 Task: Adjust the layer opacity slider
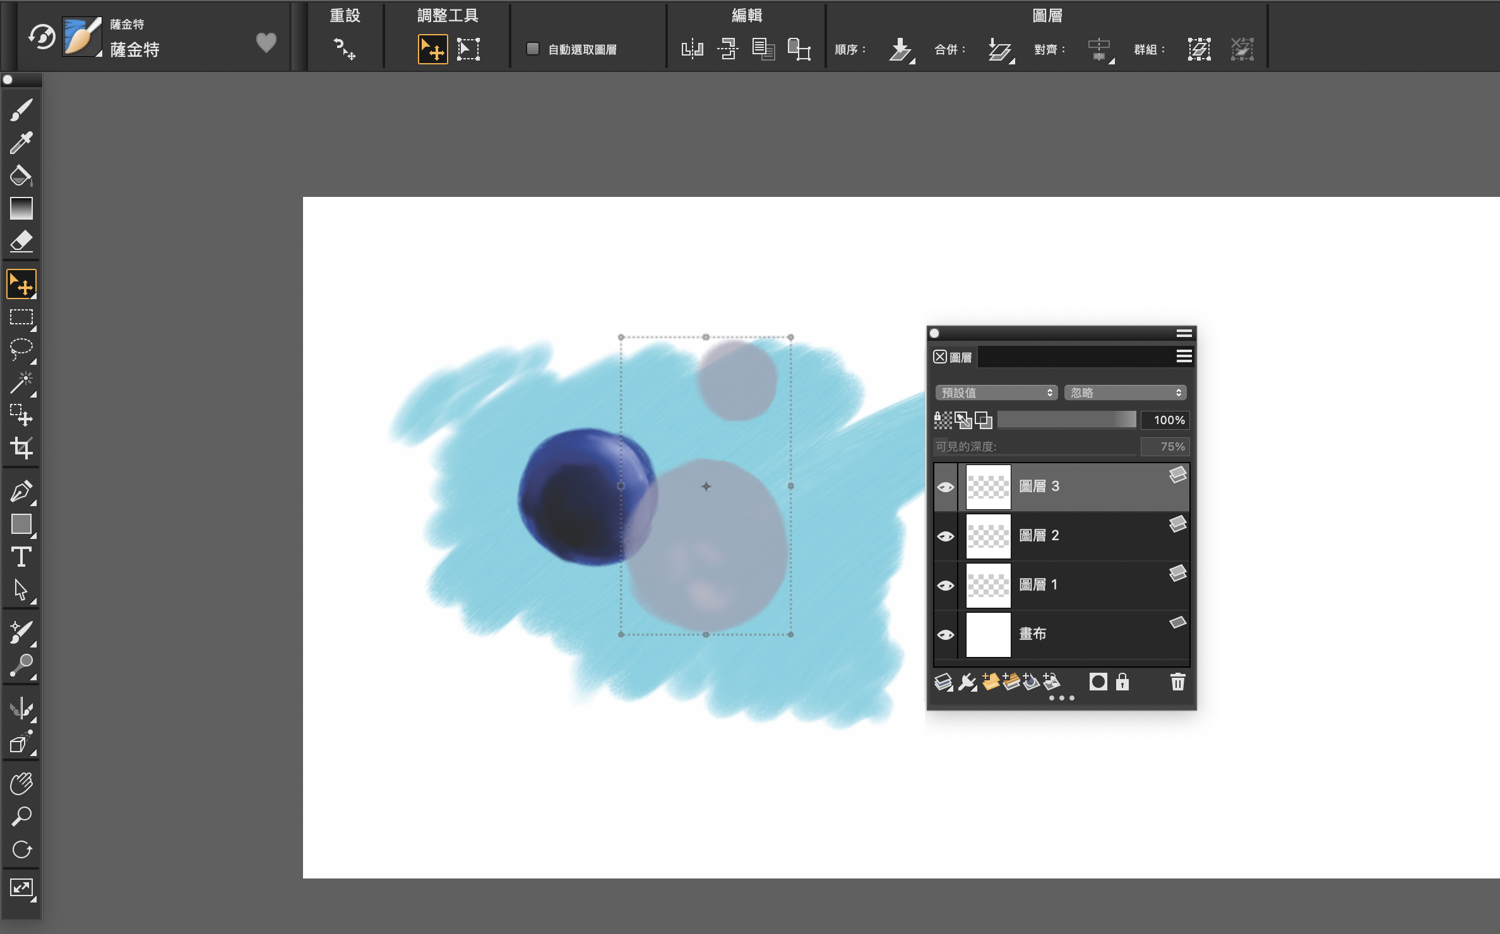pos(1066,420)
